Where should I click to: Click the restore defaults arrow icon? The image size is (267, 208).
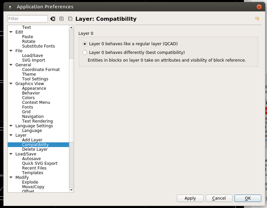pyautogui.click(x=257, y=19)
